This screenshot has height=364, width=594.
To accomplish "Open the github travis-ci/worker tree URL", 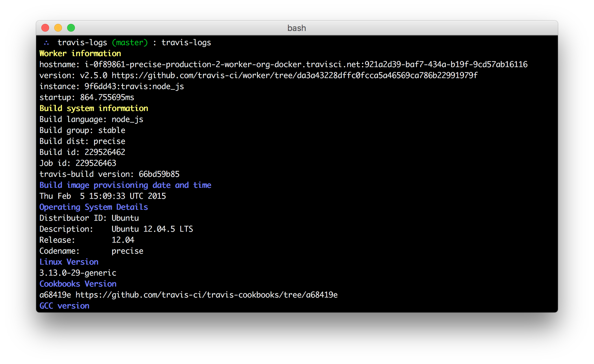I will click(294, 76).
